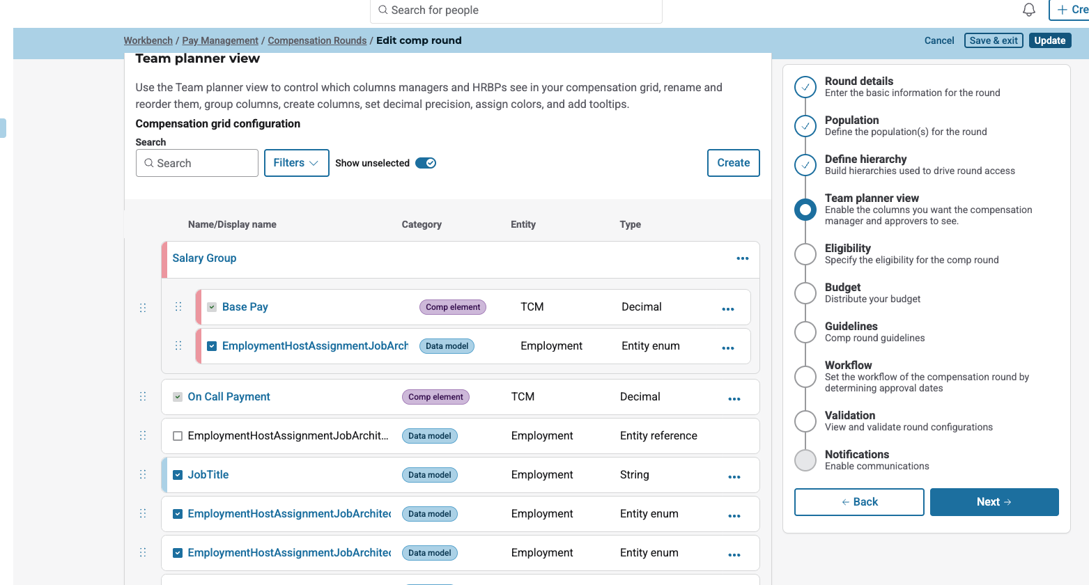The width and height of the screenshot is (1089, 585).
Task: Click the drag handle beside On Call Payment
Action: tap(143, 396)
